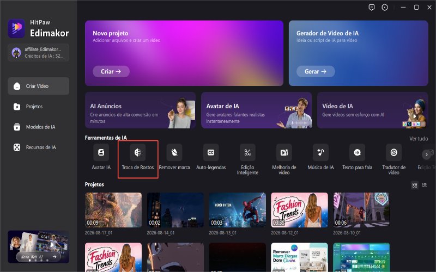Image resolution: width=436 pixels, height=272 pixels.
Task: Click the 2026-08-10_01 project name
Action: pyautogui.click(x=347, y=233)
